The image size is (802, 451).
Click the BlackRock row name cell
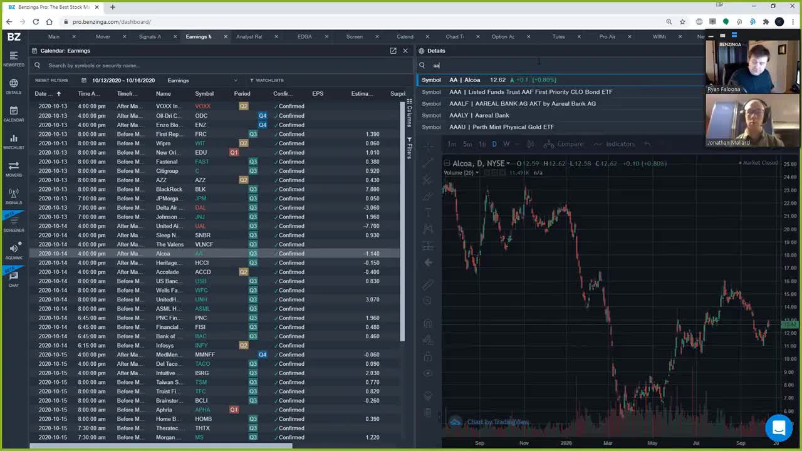tap(169, 189)
